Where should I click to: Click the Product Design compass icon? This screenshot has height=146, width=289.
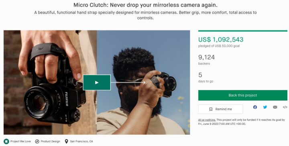(37, 142)
